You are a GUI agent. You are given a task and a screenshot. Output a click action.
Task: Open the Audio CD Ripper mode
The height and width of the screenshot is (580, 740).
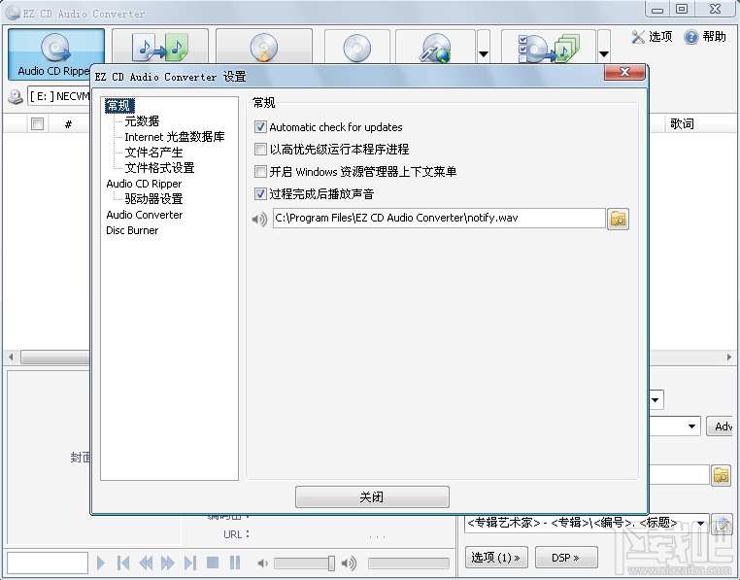pos(56,53)
